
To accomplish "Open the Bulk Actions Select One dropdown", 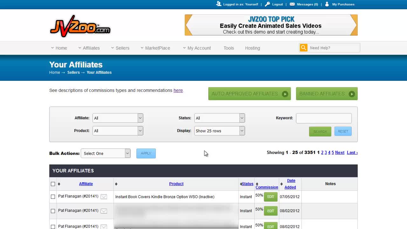I will point(106,153).
